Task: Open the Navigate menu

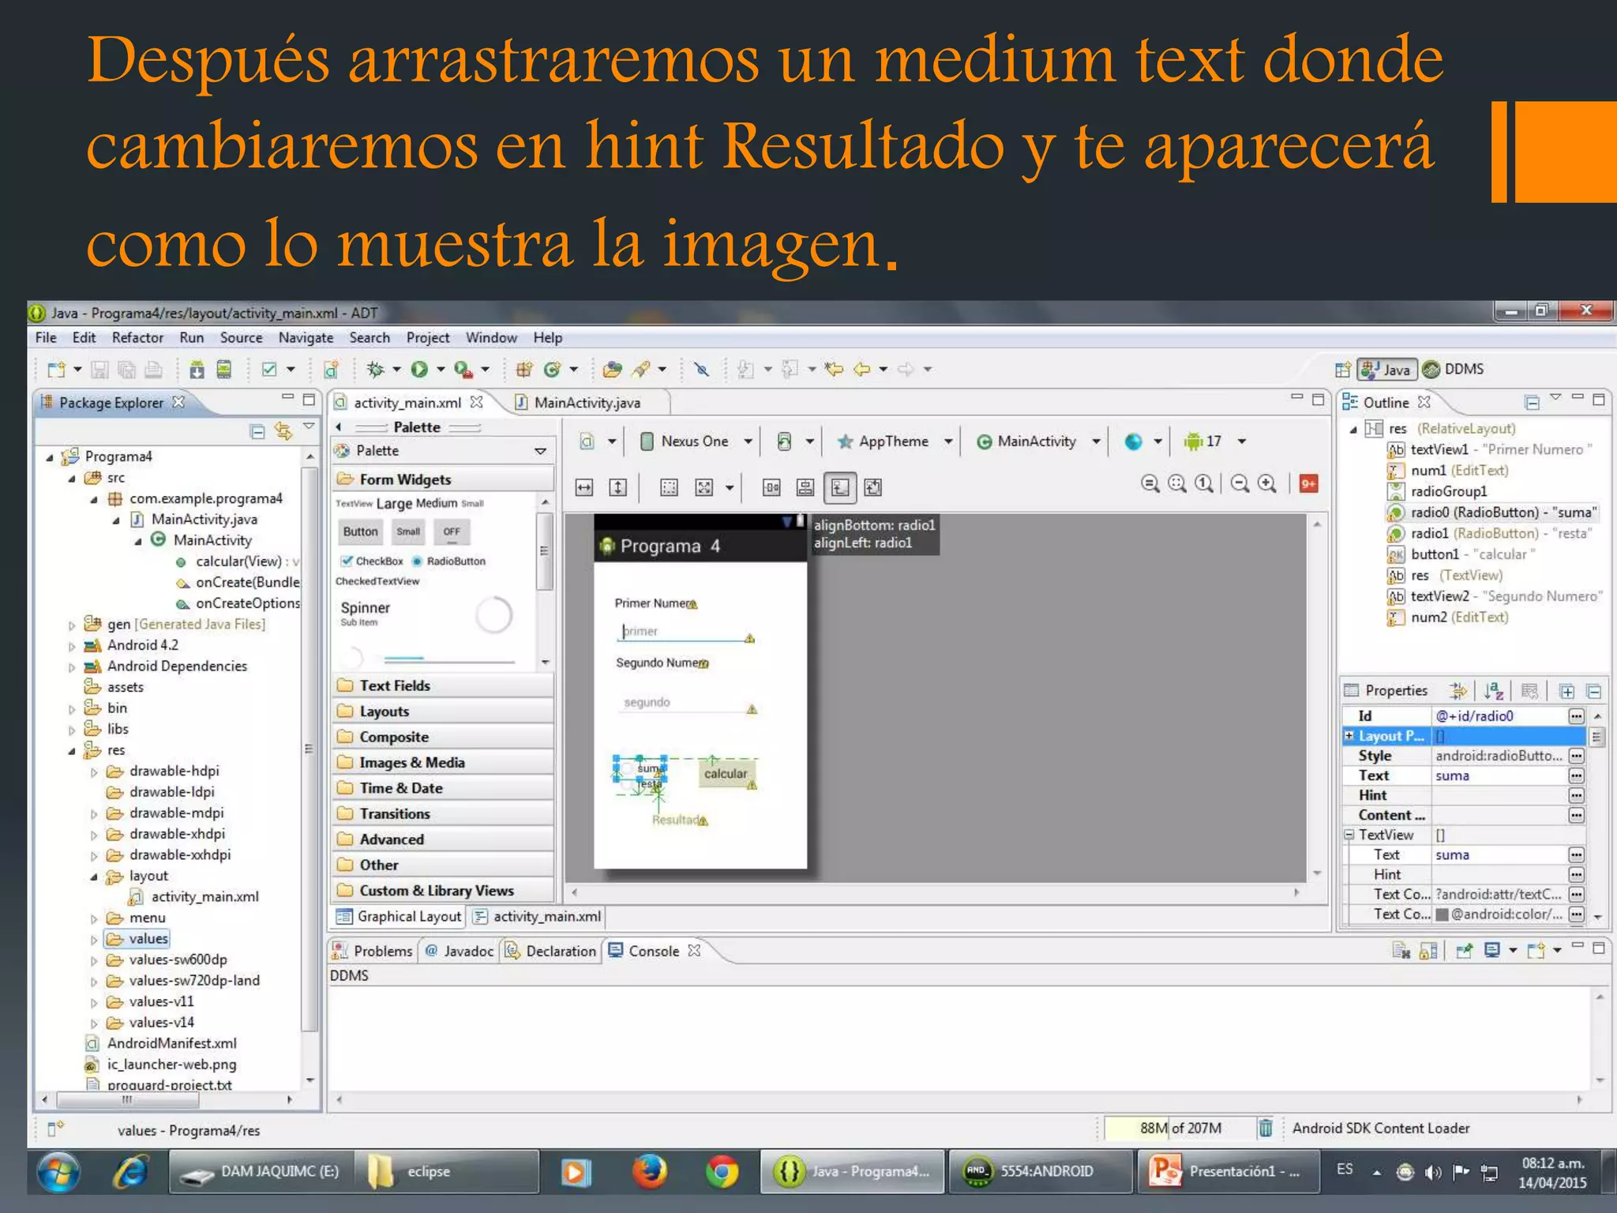Action: coord(306,337)
